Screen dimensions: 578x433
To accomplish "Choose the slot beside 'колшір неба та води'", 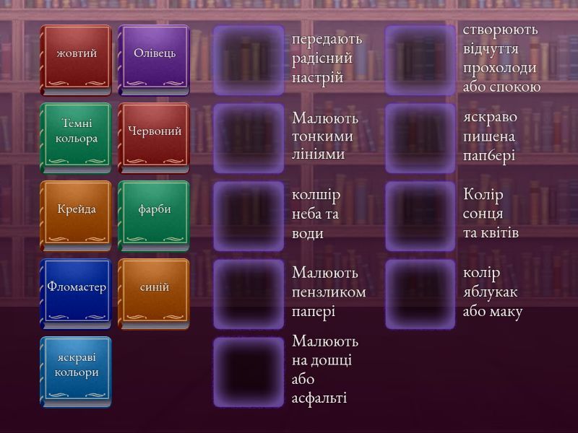I will [x=249, y=216].
